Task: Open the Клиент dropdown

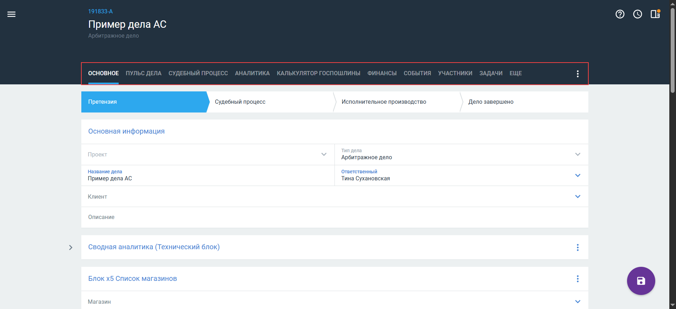Action: tap(577, 197)
